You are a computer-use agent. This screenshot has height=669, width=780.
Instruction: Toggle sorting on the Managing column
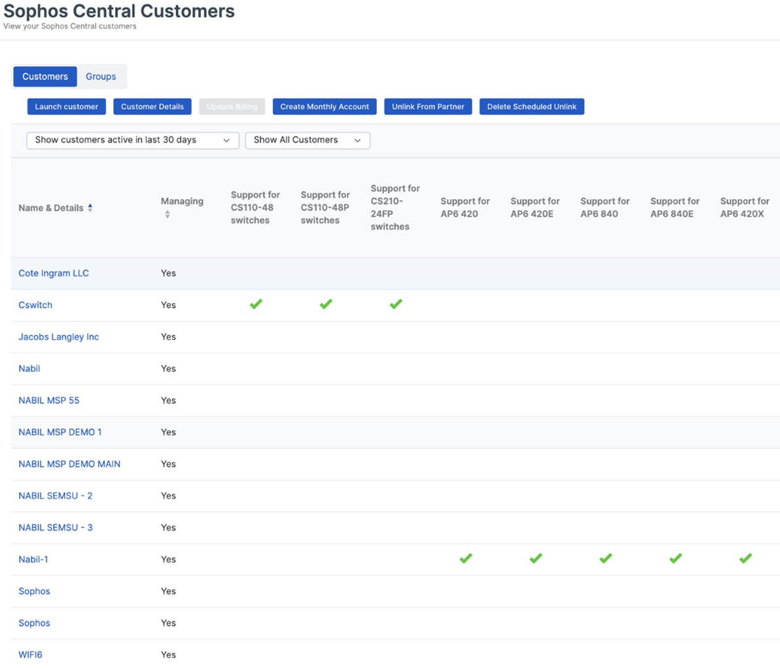167,213
